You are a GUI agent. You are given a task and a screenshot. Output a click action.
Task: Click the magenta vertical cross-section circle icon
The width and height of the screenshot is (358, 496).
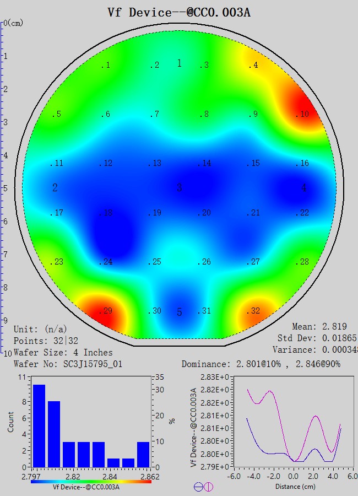[x=209, y=487]
